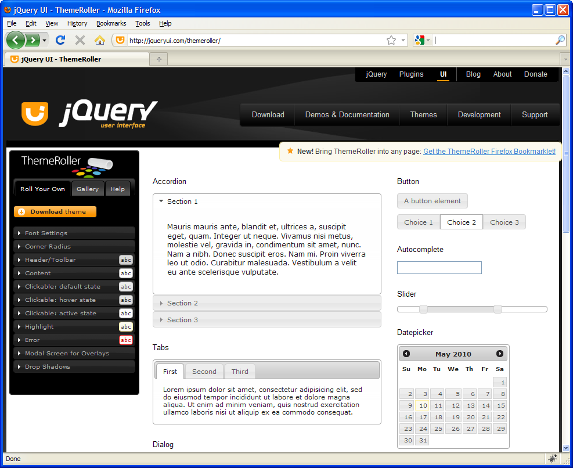Click the jQuery UI site identity favicon in the URL bar
573x468 pixels.
click(x=120, y=40)
